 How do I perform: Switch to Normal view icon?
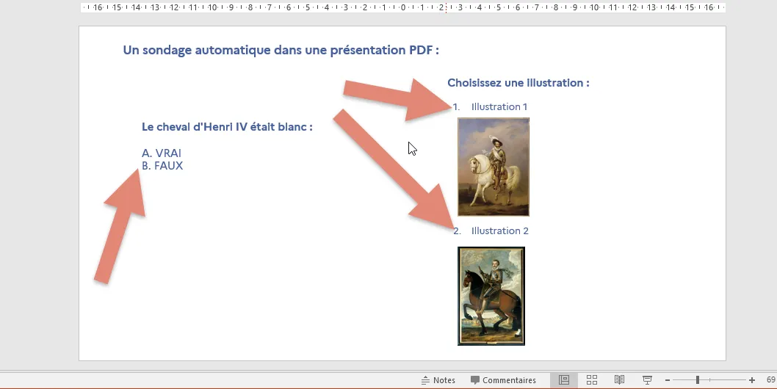point(564,380)
